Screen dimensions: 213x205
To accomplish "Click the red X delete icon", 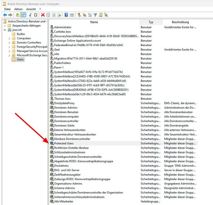I will pos(43,15).
